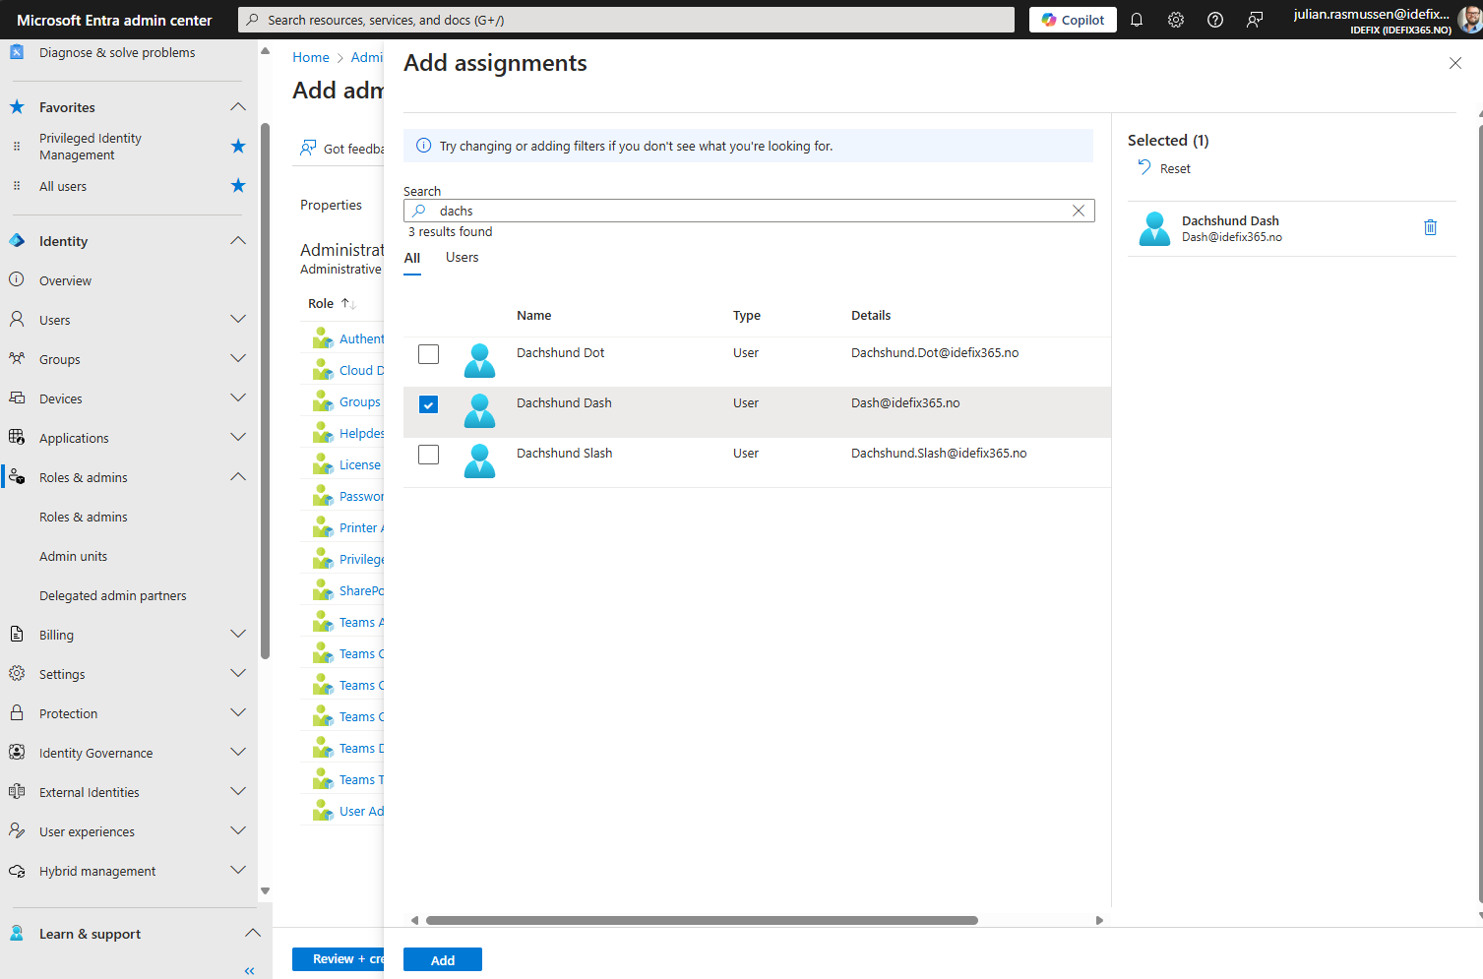Clear the dachs search with the X icon
Viewport: 1483px width, 979px height.
point(1079,211)
